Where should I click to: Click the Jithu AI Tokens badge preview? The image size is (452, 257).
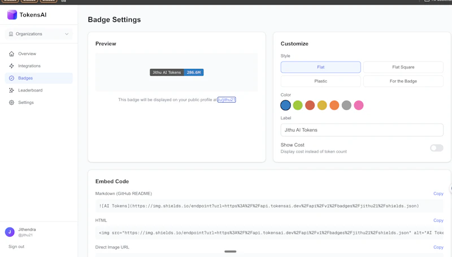(x=177, y=72)
